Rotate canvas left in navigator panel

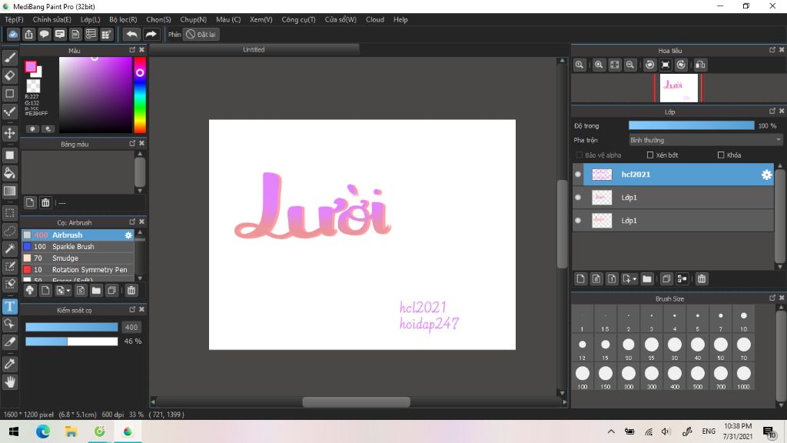click(649, 65)
